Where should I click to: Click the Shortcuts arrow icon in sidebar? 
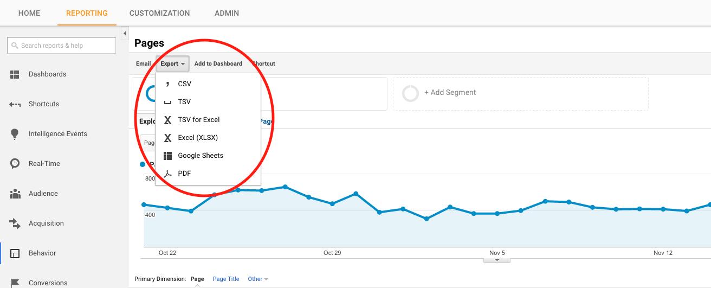(15, 104)
